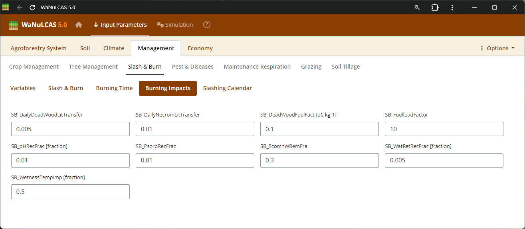The height and width of the screenshot is (229, 525).
Task: Edit the SB_ScorchWRemFra value field
Action: (x=319, y=160)
